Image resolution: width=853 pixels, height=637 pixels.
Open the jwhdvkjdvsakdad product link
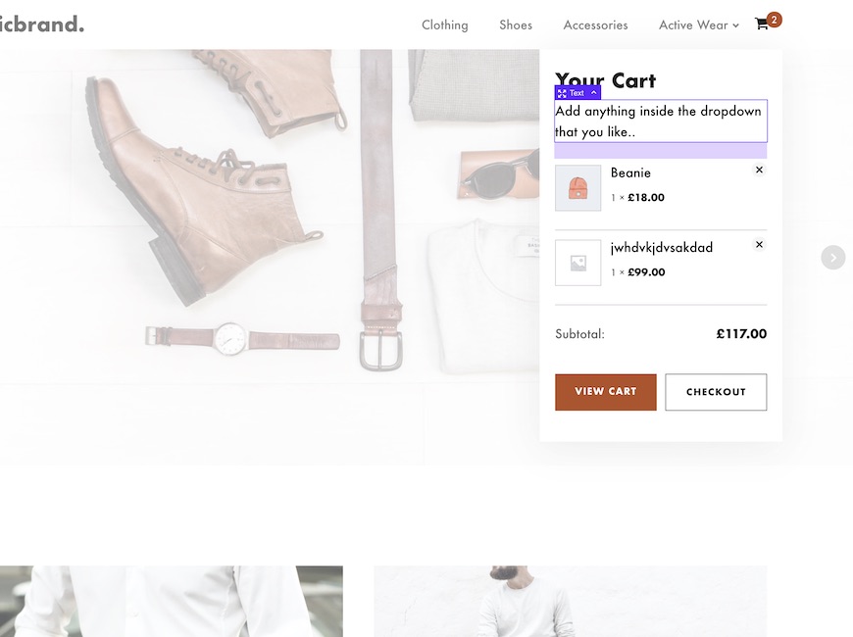click(x=661, y=248)
